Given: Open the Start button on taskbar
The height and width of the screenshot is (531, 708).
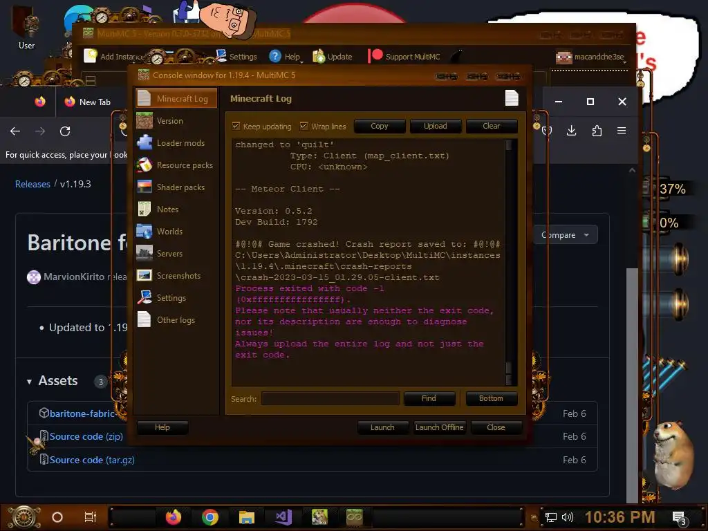Looking at the screenshot, I should click(x=24, y=517).
